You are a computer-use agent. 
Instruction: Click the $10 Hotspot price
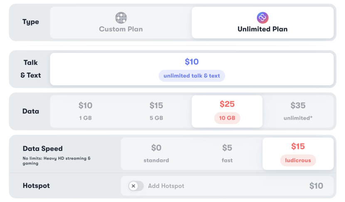click(316, 186)
